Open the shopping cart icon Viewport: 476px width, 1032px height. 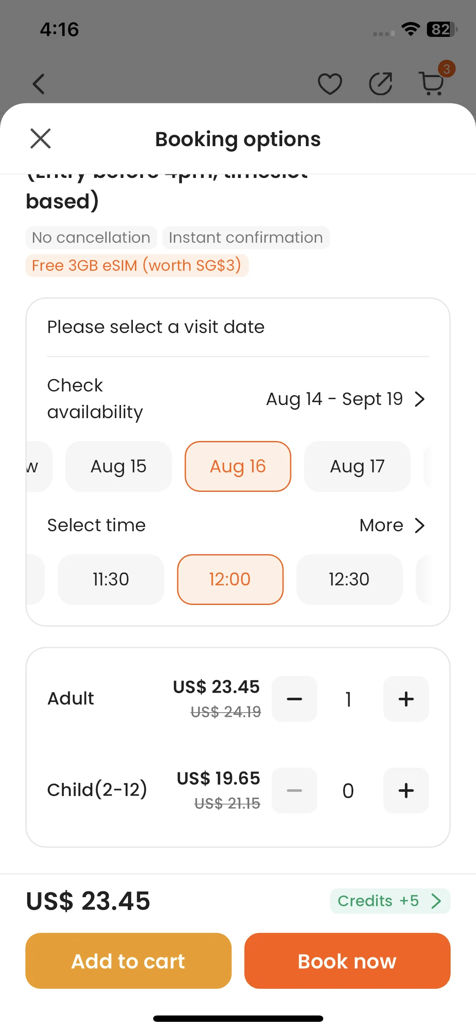[432, 83]
